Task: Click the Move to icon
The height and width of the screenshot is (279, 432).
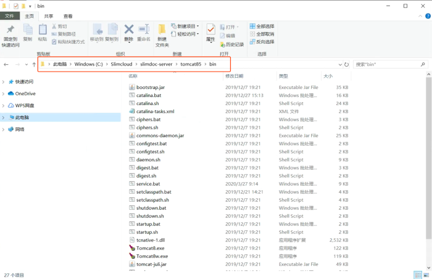Action: click(x=97, y=30)
